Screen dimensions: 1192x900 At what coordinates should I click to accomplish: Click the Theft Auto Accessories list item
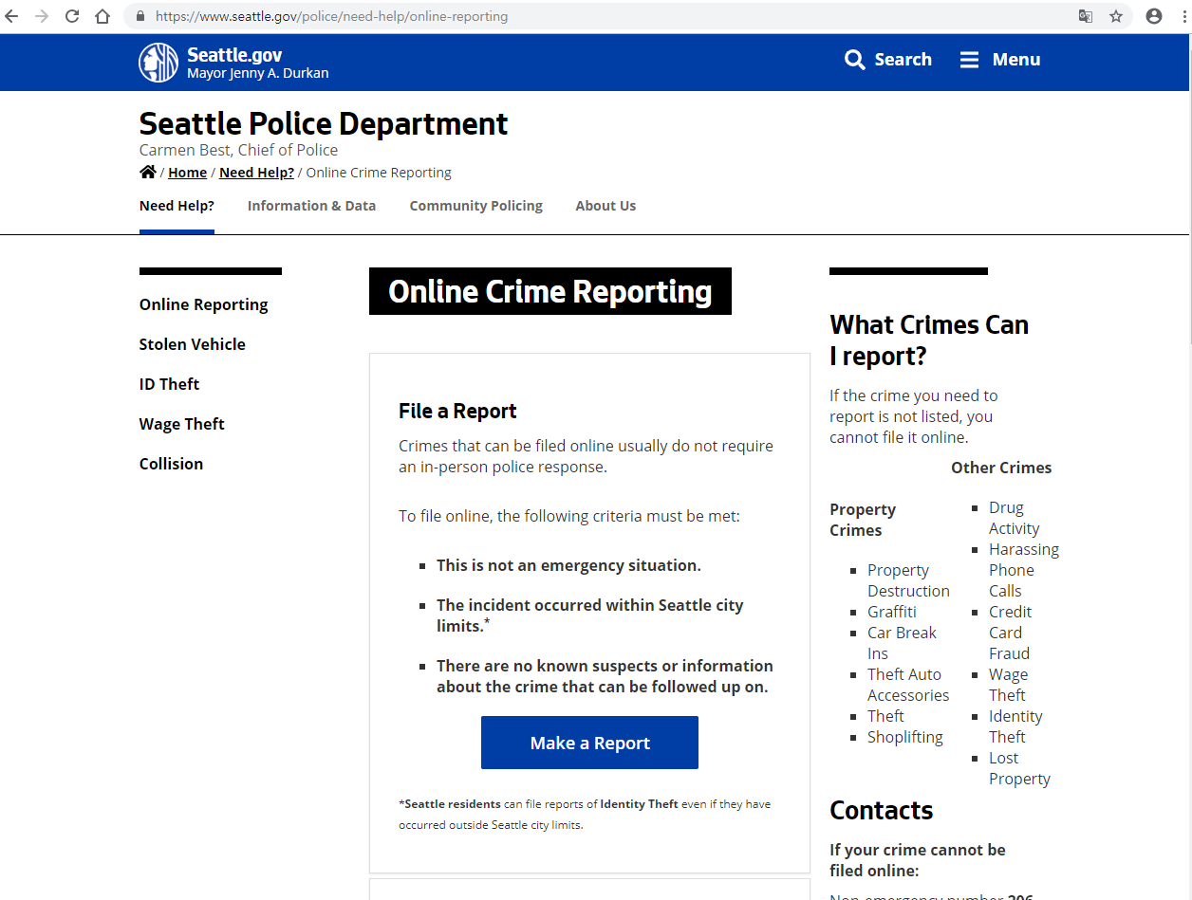point(908,685)
